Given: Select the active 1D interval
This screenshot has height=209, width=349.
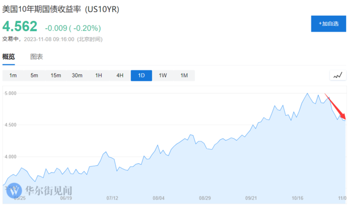Looking at the screenshot, I should click(x=141, y=75).
